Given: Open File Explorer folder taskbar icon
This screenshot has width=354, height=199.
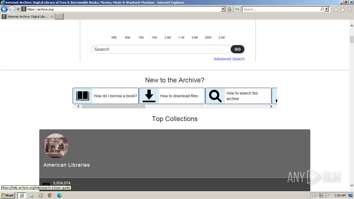Looking at the screenshot, I should click(31, 195).
